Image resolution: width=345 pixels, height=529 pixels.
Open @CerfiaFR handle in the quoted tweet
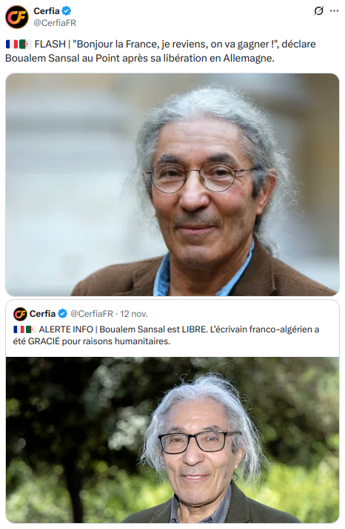pos(92,314)
